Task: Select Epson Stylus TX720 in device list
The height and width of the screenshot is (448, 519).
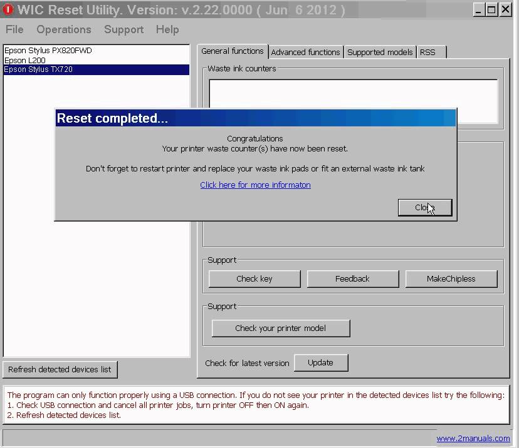Action: point(97,69)
